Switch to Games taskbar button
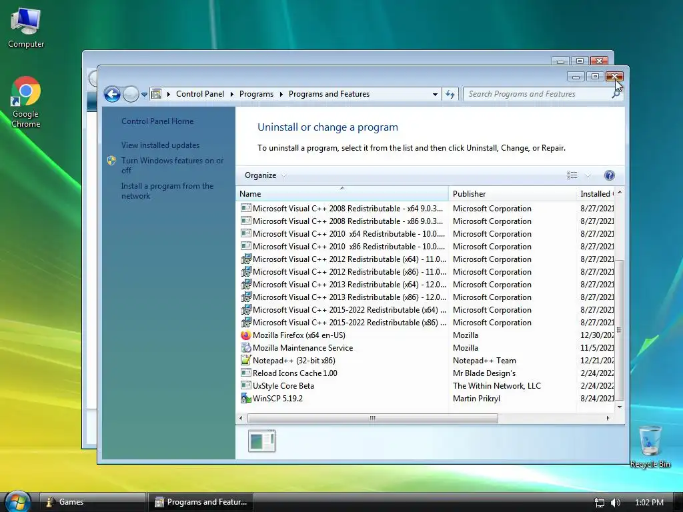Screen dimensions: 683x512 tap(92, 502)
